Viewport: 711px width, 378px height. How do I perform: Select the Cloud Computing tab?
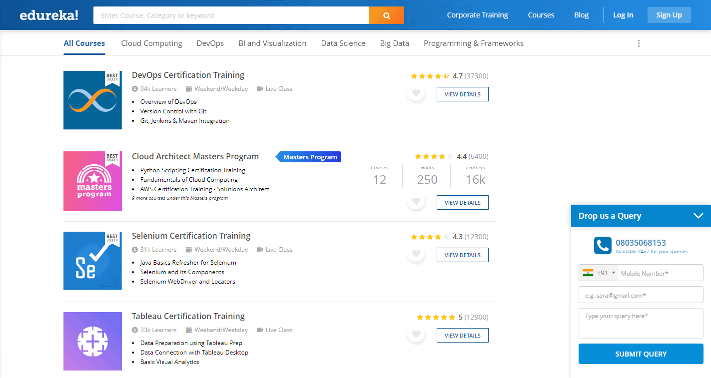tap(151, 43)
